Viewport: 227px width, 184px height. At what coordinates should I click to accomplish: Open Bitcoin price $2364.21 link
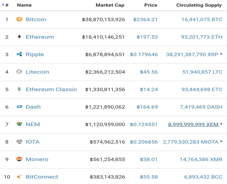[x=145, y=20]
